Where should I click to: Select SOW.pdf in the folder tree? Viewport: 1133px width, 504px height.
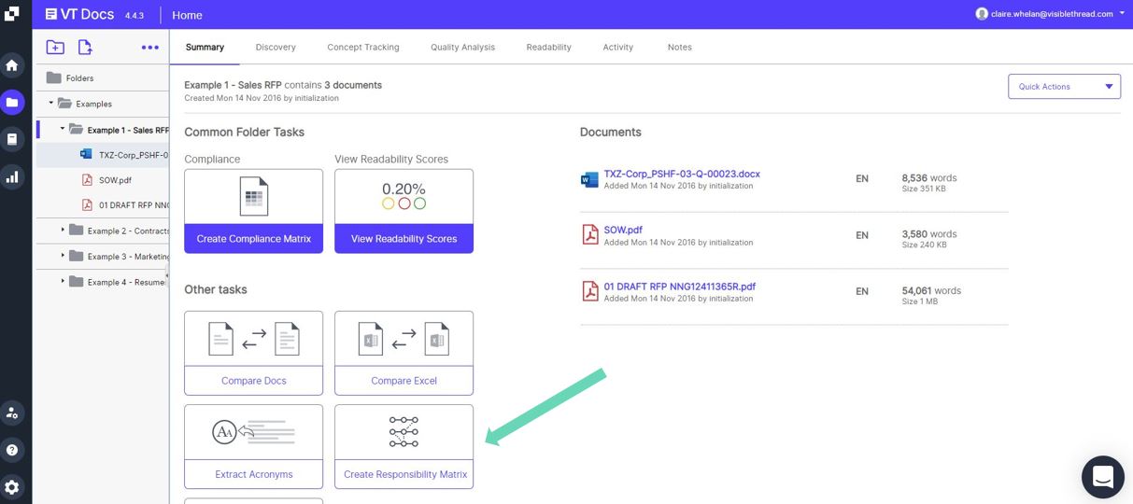coord(114,180)
